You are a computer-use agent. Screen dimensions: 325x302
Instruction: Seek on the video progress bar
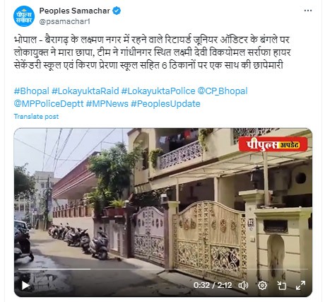pyautogui.click(x=163, y=269)
